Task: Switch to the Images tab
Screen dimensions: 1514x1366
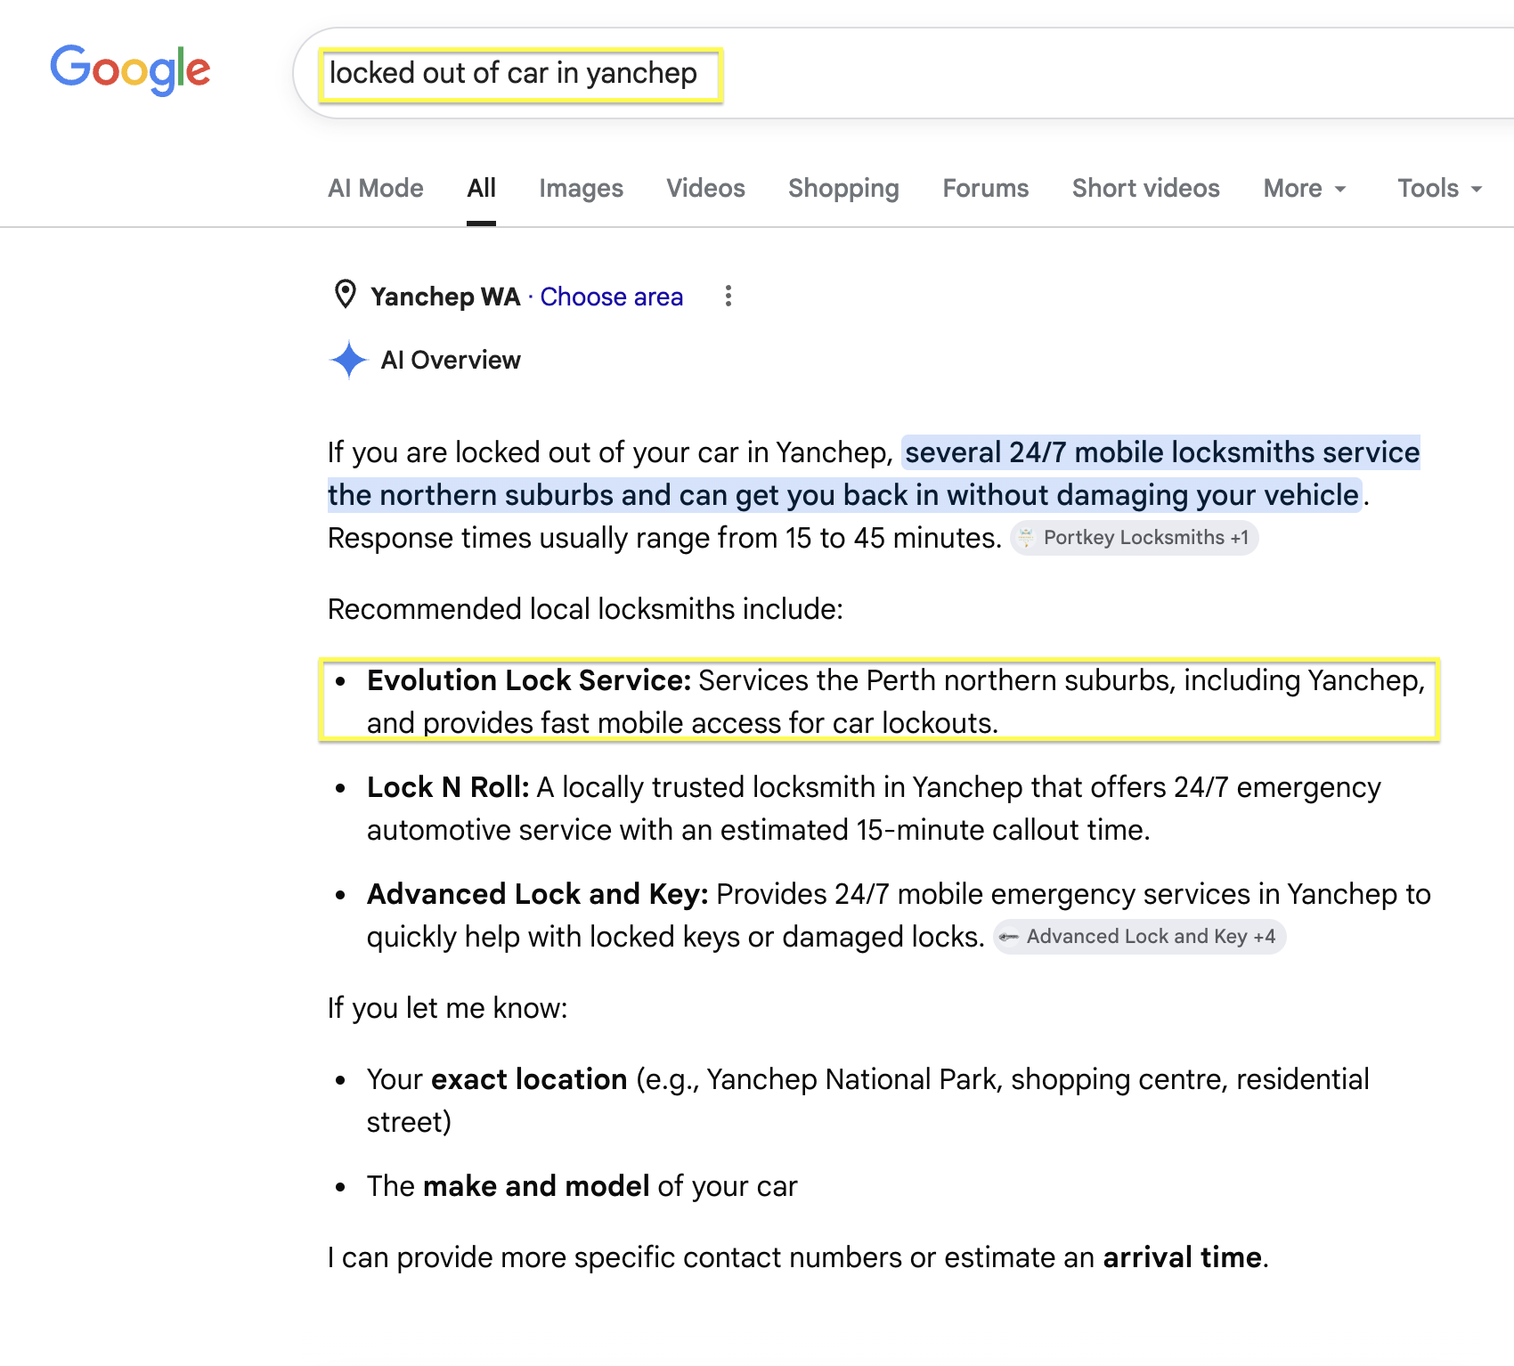Action: click(581, 188)
